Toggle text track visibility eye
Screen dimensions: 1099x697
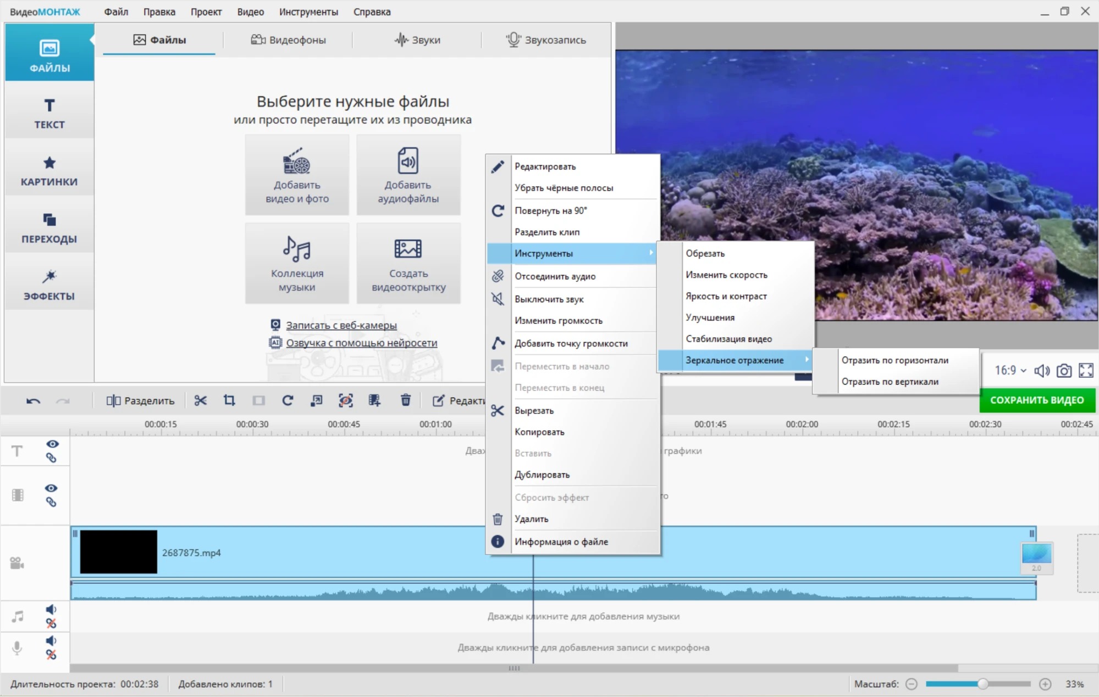[x=52, y=444]
